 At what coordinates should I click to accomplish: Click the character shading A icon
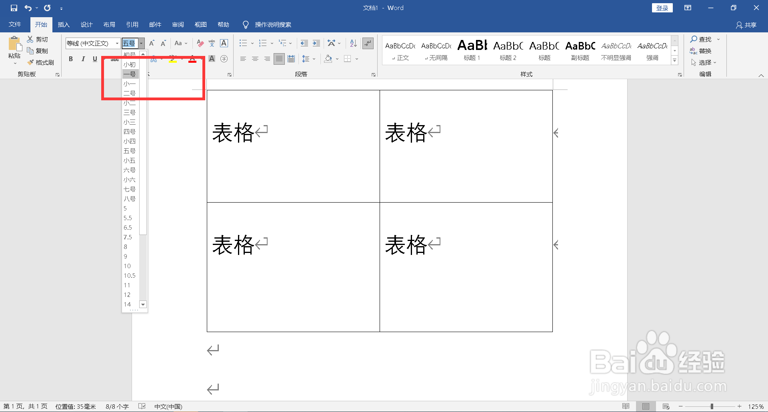click(212, 59)
